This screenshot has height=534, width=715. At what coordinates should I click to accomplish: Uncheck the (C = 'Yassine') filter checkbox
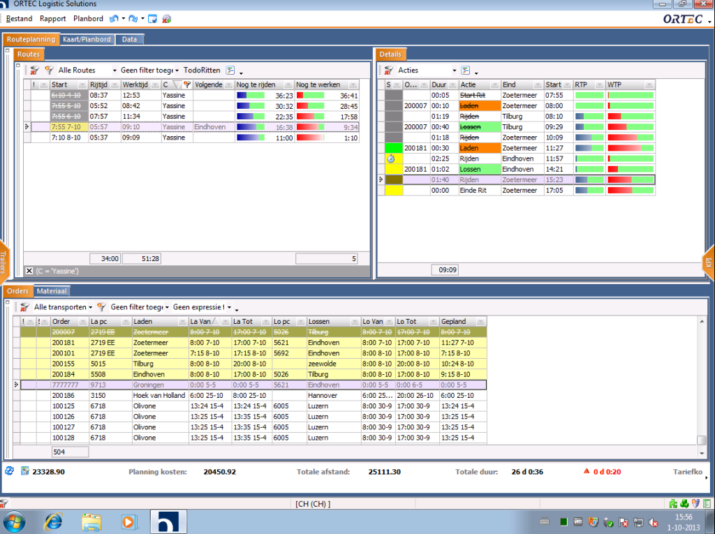pos(29,270)
